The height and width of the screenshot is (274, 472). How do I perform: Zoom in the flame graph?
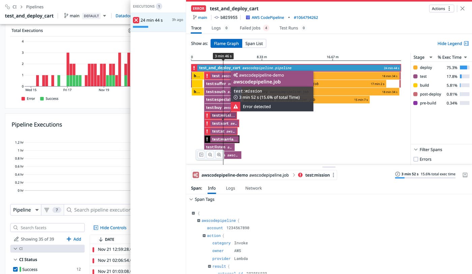(219, 155)
